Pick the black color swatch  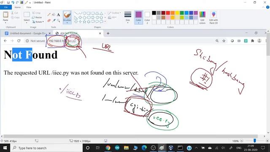[154, 13]
